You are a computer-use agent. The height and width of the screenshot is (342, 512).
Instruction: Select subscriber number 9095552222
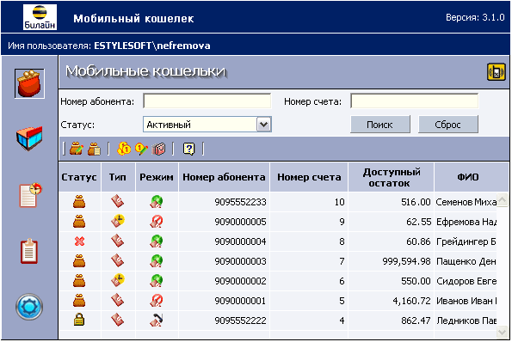[x=240, y=321]
